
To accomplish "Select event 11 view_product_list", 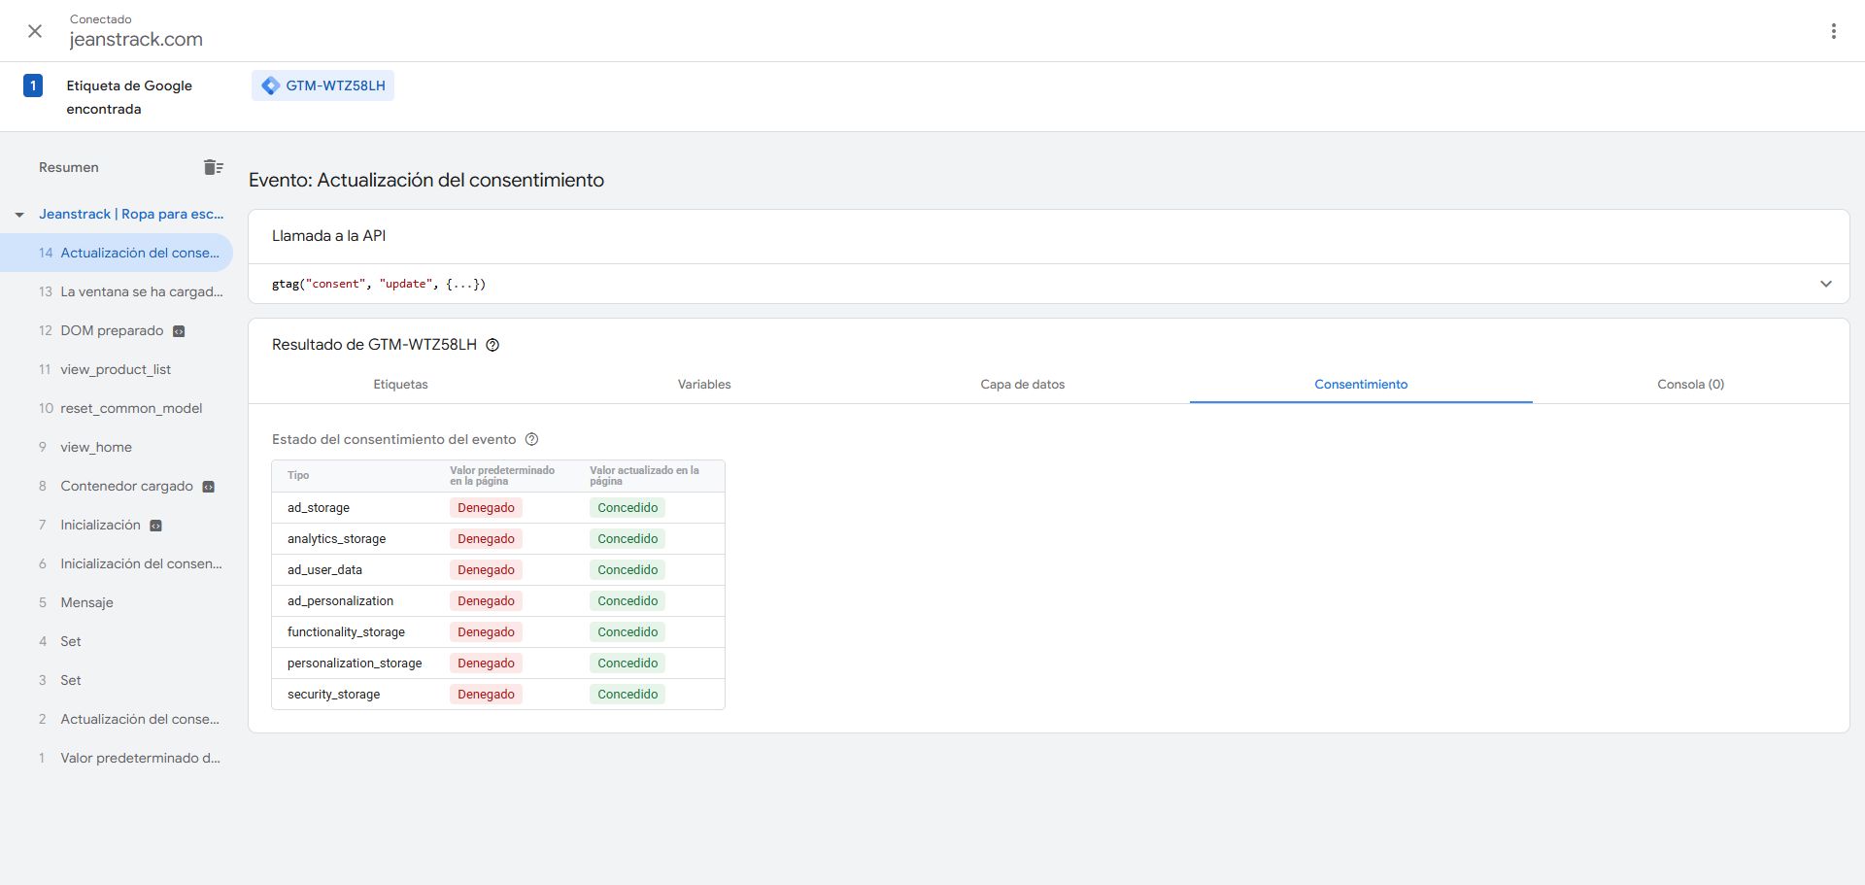I will click(x=117, y=369).
